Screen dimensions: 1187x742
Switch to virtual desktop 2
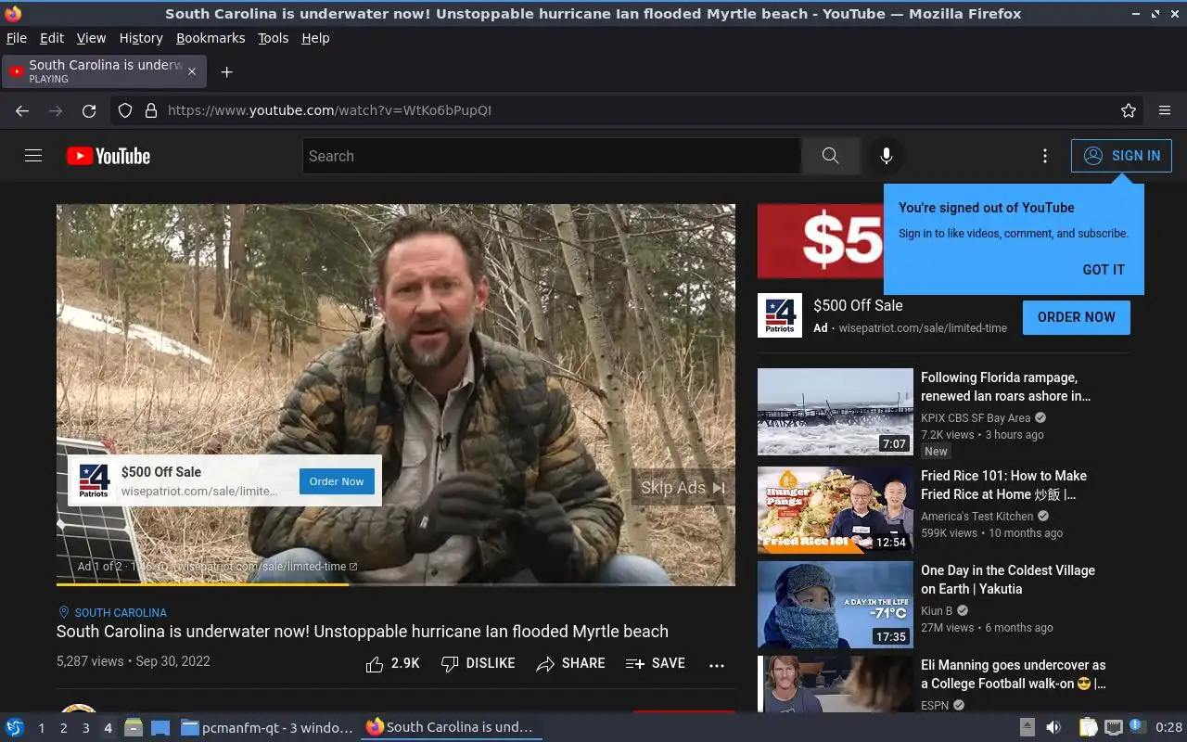click(x=63, y=728)
